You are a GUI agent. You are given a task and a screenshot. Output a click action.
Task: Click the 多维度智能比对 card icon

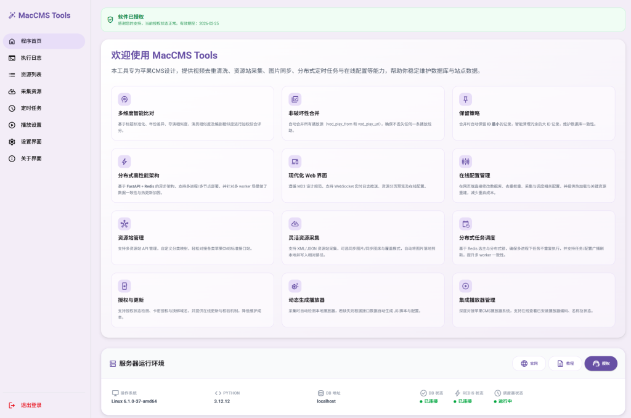124,99
